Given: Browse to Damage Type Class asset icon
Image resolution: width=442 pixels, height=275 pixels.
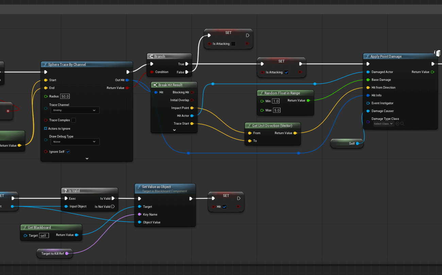Looking at the screenshot, I should (x=402, y=124).
